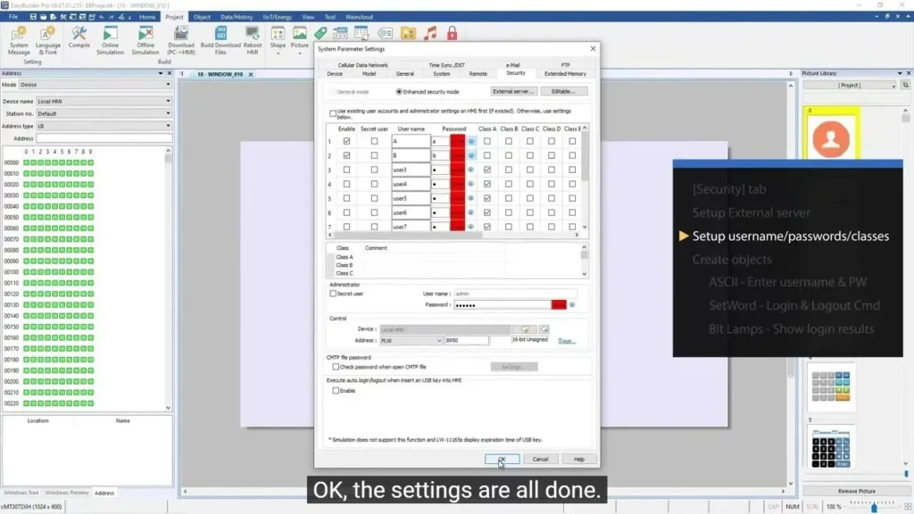The width and height of the screenshot is (914, 514).
Task: Click the Reboot HMI icon
Action: coord(253,37)
